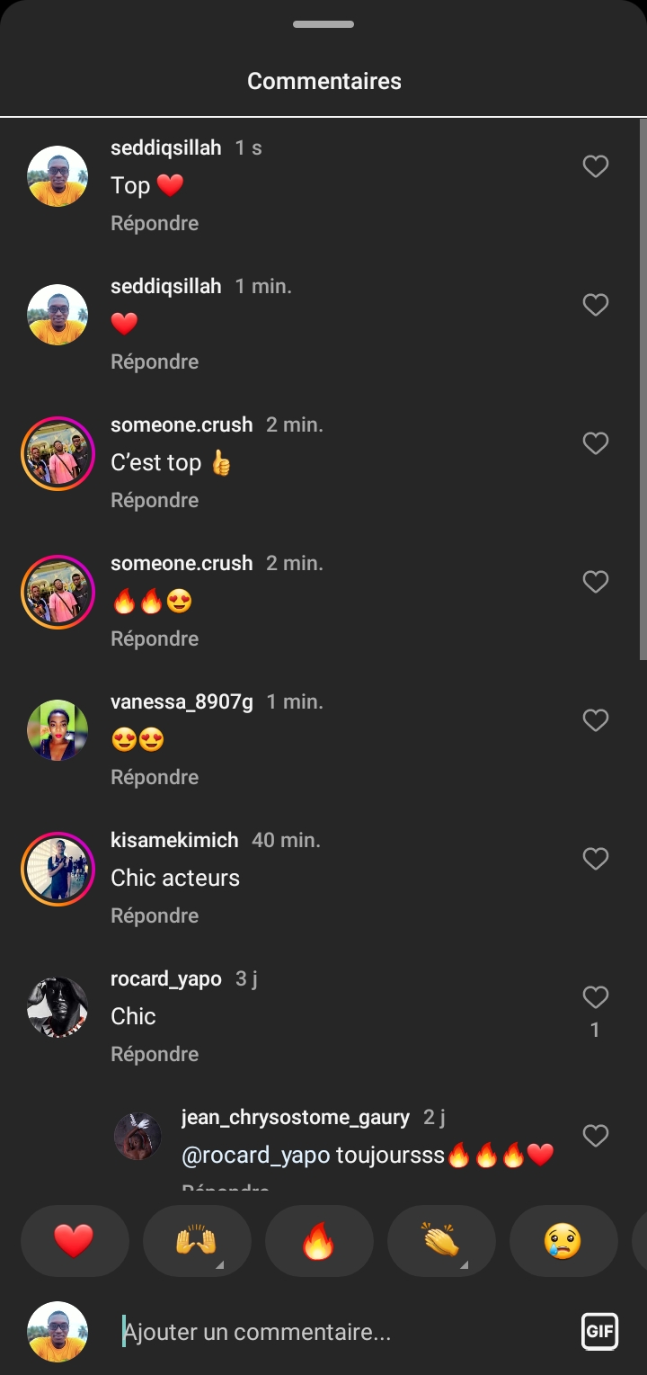Tap the drag handle above Commentaires

[323, 24]
